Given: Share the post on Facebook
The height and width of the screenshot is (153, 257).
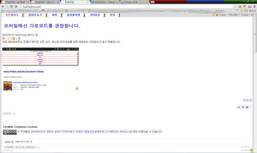Looking at the screenshot, I should pos(247,107).
